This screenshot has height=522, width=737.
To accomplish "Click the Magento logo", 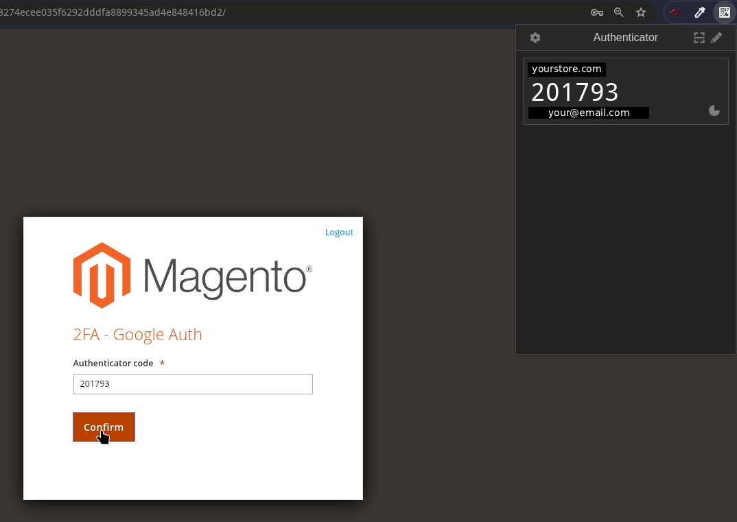I will coord(193,276).
